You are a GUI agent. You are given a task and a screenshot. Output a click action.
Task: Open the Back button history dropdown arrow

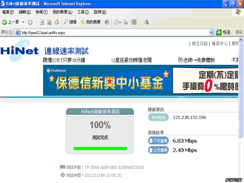tap(23, 22)
